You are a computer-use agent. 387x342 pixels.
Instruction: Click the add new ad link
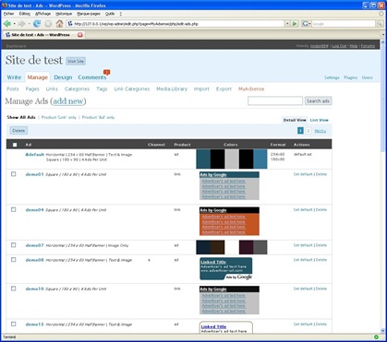tap(68, 101)
